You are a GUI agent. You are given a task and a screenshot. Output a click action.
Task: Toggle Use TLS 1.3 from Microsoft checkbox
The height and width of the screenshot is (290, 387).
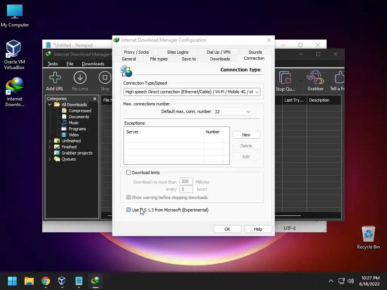(x=128, y=210)
